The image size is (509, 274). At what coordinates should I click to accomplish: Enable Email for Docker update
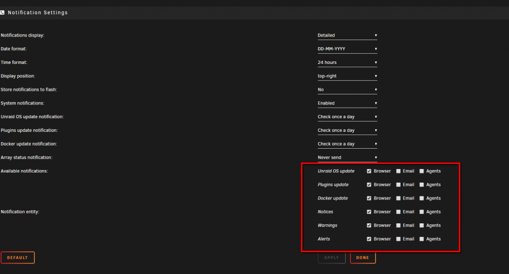[x=399, y=198]
